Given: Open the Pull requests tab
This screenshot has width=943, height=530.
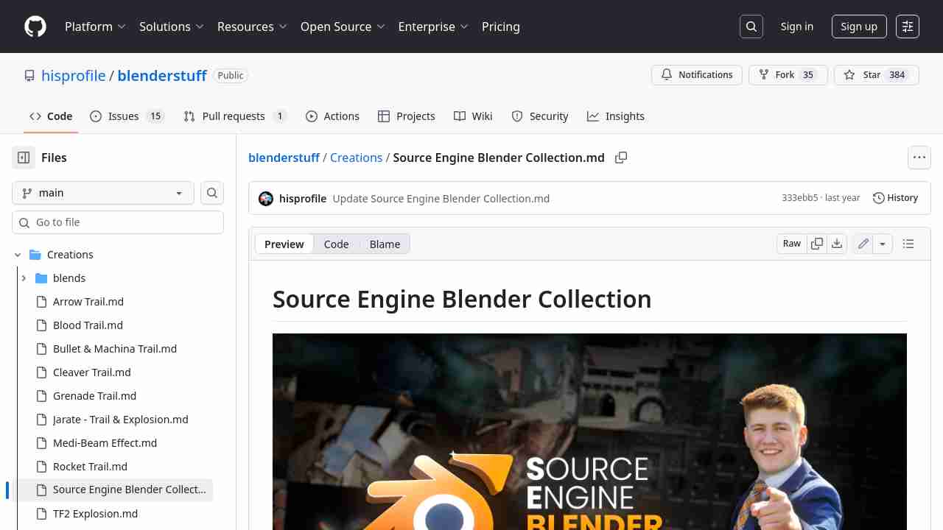Looking at the screenshot, I should (234, 116).
